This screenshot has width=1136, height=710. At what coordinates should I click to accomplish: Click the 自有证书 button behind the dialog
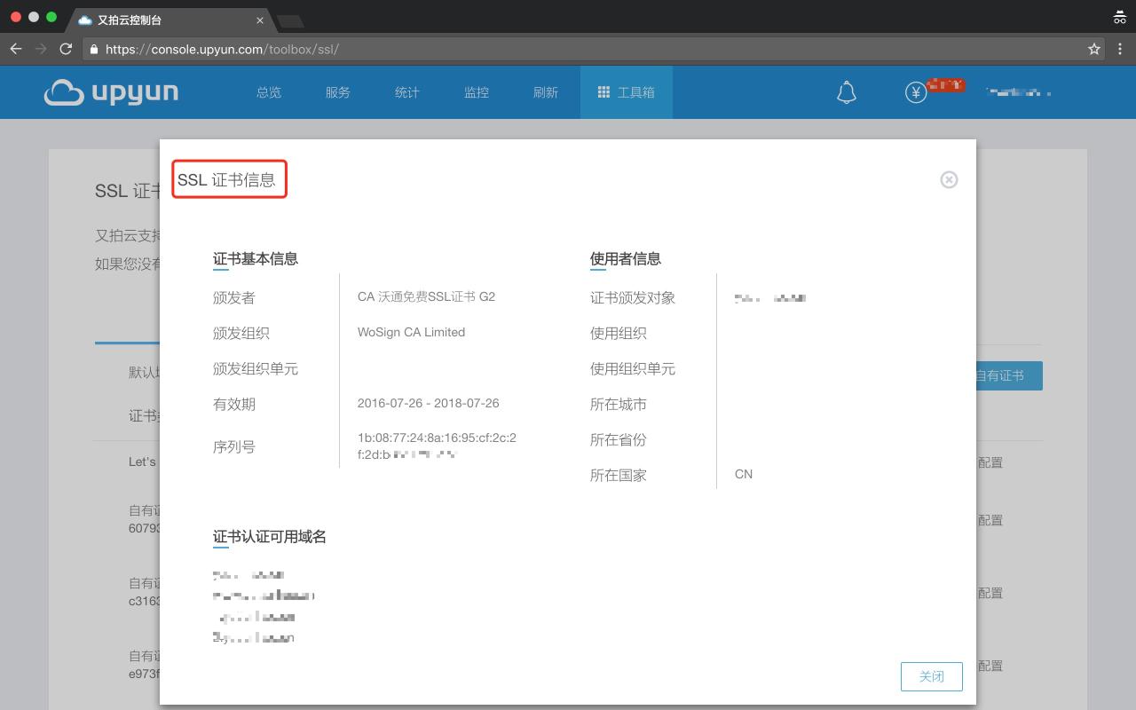coord(1009,375)
